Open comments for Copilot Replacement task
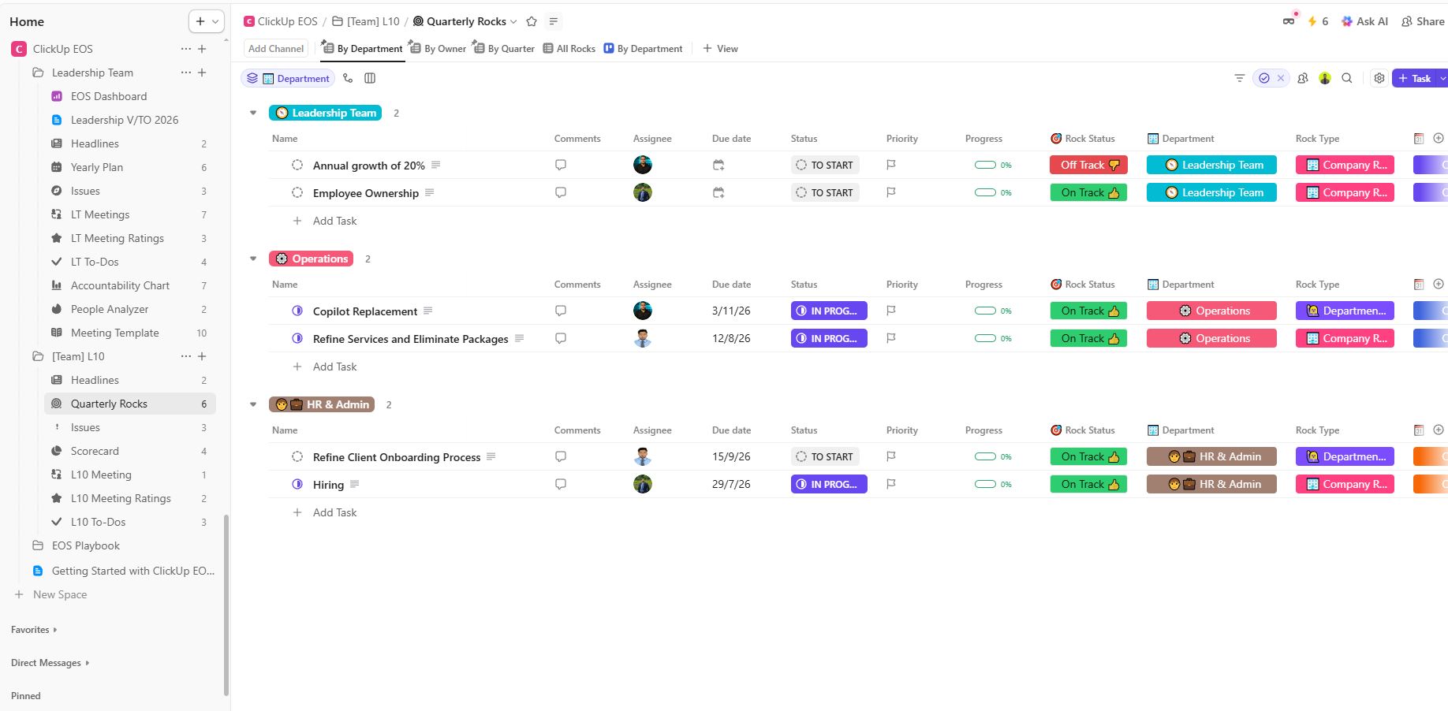 tap(561, 311)
